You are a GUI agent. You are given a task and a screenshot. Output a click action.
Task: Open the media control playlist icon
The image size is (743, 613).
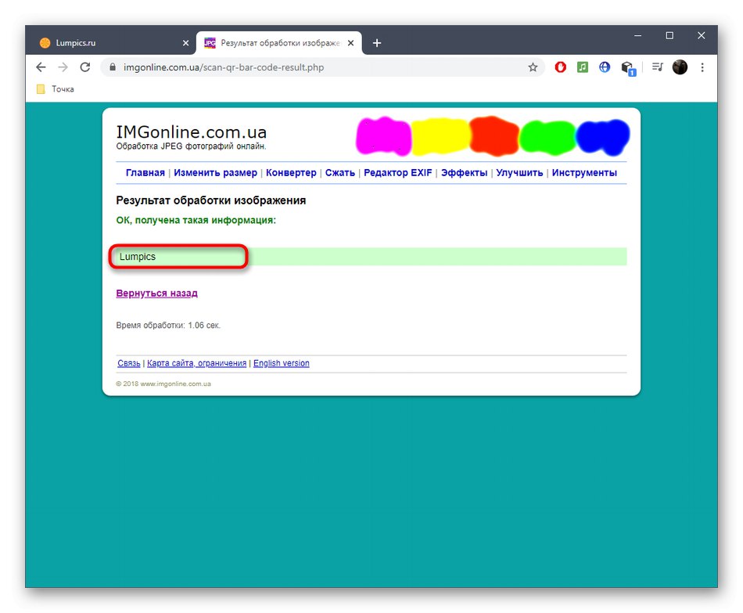(657, 67)
